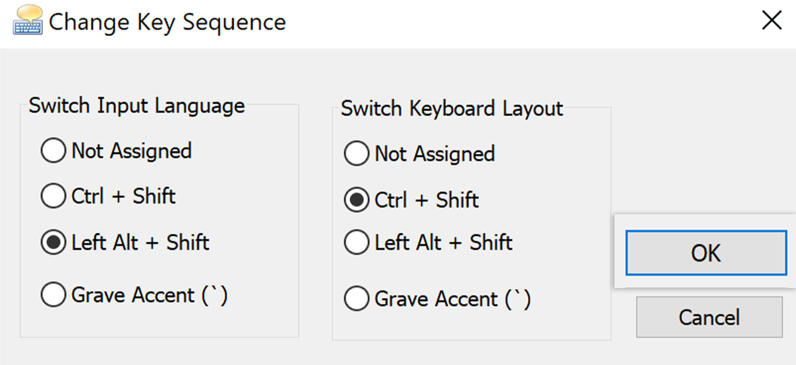Click the Ctrl + Shift label text under Input Language

(123, 196)
